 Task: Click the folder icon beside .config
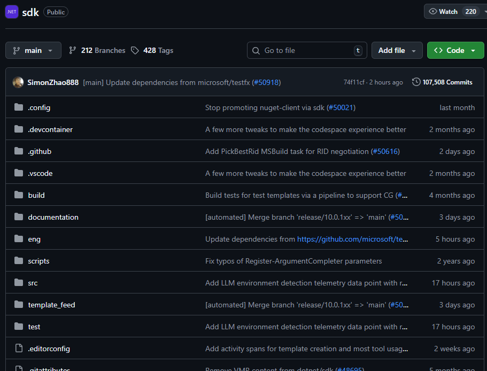(x=18, y=107)
